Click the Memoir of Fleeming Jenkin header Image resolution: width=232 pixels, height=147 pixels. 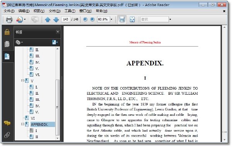145,42
